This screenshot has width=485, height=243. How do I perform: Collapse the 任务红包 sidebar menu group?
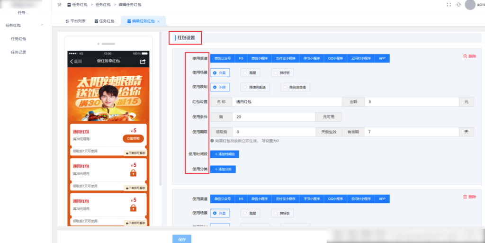(x=42, y=25)
